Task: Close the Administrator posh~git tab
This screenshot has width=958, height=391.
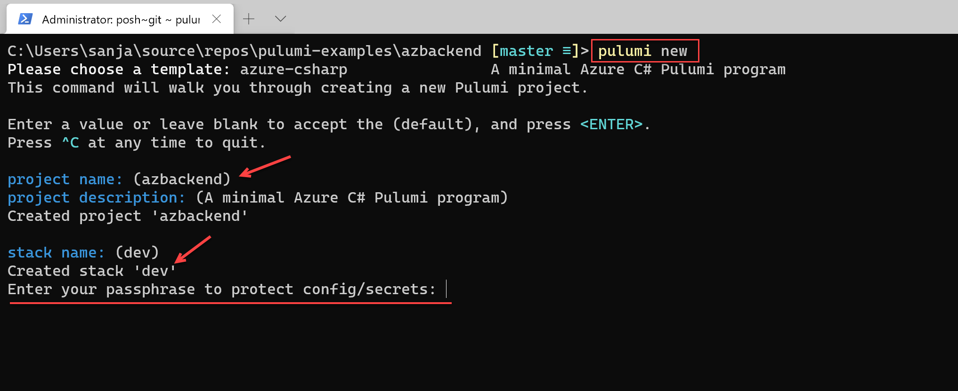Action: pyautogui.click(x=217, y=19)
